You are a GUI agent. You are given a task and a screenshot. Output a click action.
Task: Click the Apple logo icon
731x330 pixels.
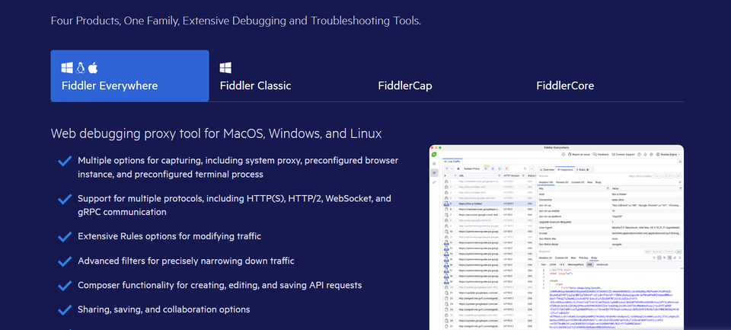click(x=93, y=68)
